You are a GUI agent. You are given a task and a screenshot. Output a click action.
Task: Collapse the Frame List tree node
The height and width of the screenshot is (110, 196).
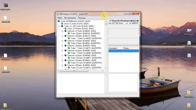59,26
